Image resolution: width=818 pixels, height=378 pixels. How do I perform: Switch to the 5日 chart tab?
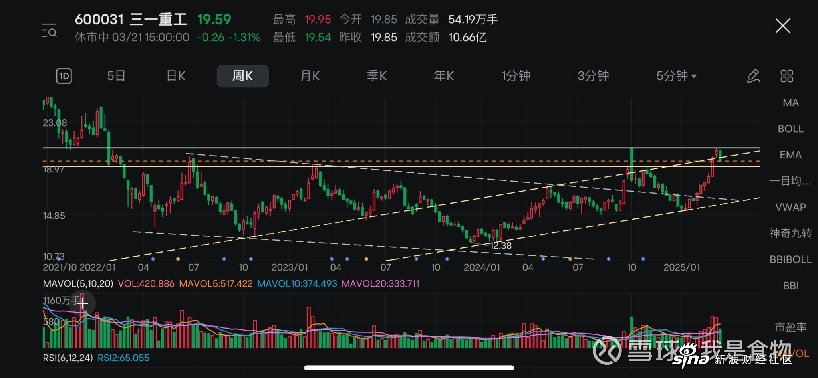[116, 76]
